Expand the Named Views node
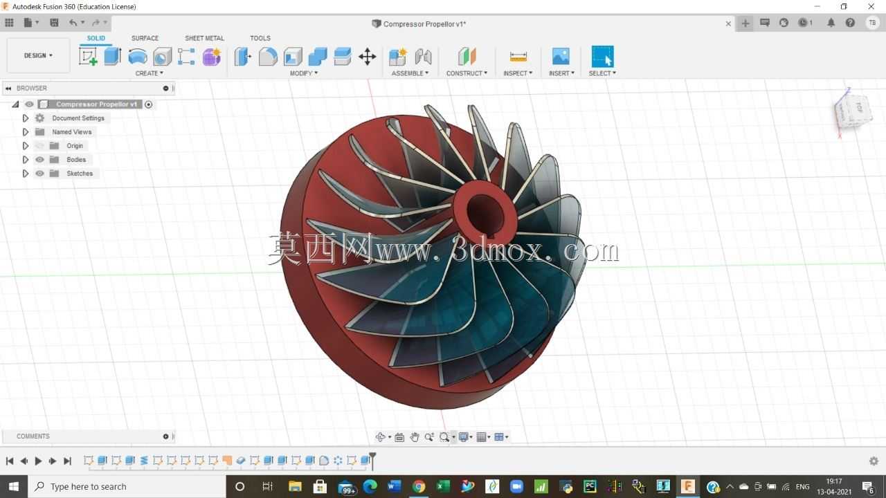Viewport: 886px width, 498px height. 26,132
